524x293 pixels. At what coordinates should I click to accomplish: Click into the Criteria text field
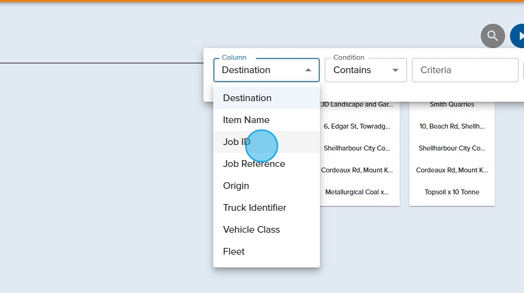point(465,70)
